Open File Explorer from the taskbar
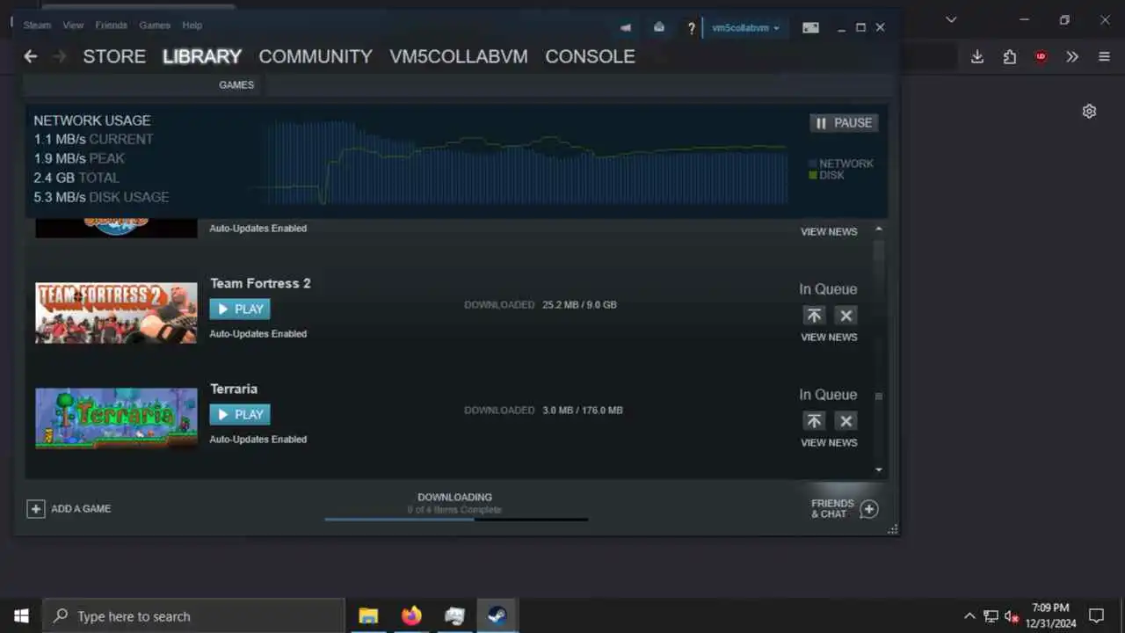Viewport: 1125px width, 633px height. pos(368,616)
